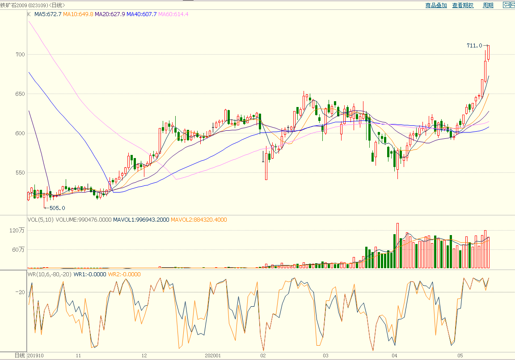The image size is (515, 360).
Task: Click the MAVOL1:996943.2000 label
Action: (x=141, y=219)
